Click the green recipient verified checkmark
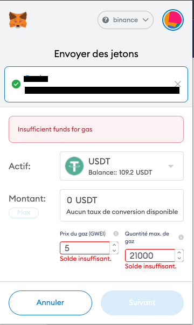This screenshot has height=325, width=194. pos(16,84)
